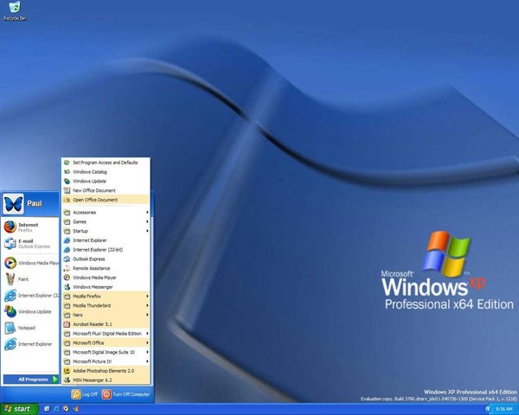
Task: Open Outlook Express in programs list
Action: click(106, 259)
